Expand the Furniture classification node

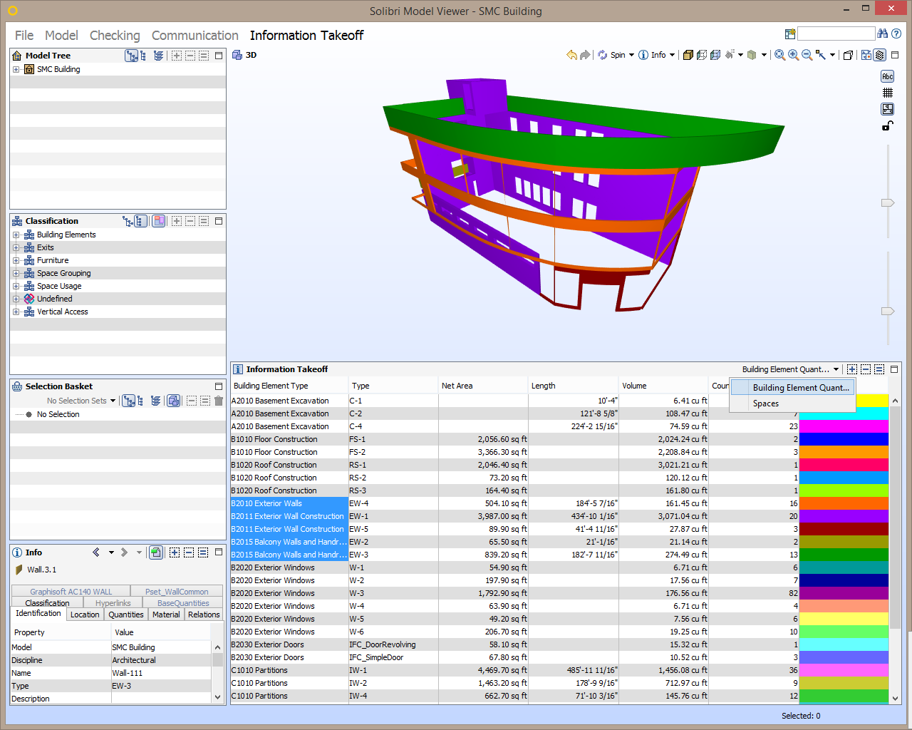[16, 260]
